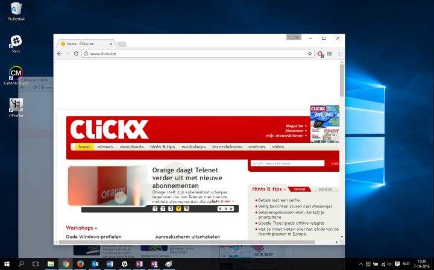Click the browser reload button

click(76, 54)
